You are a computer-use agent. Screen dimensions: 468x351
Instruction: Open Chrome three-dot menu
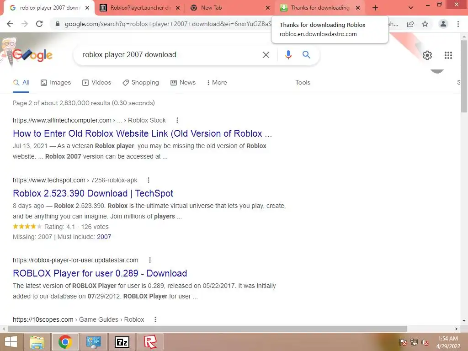click(458, 24)
